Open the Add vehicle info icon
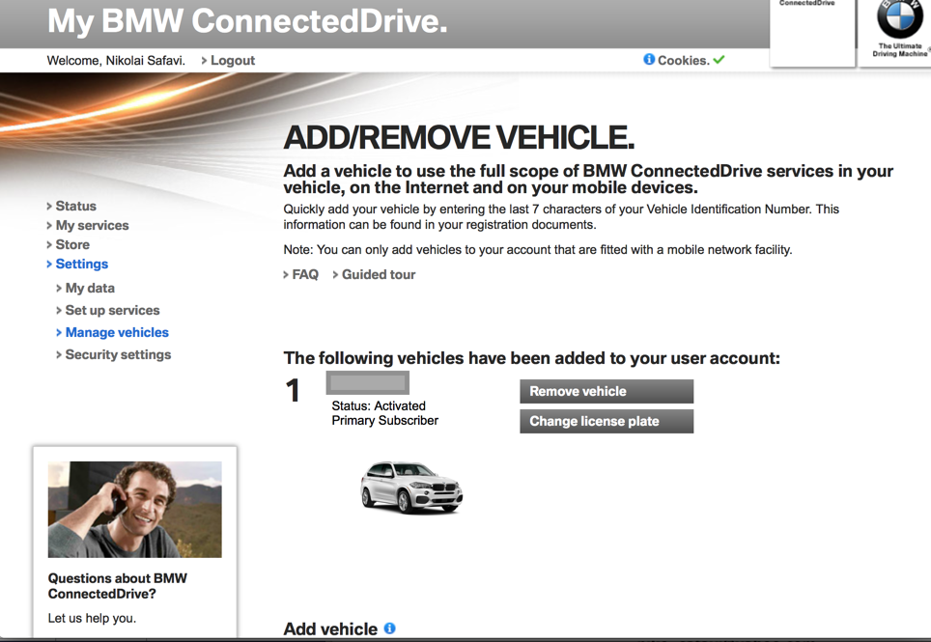Image resolution: width=931 pixels, height=642 pixels. click(389, 628)
